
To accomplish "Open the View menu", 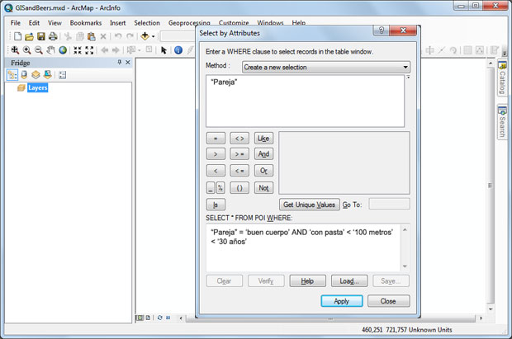I will (55, 23).
